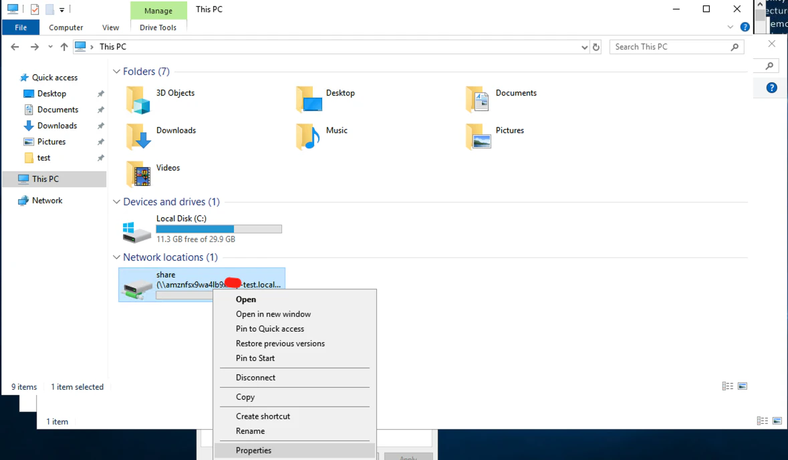
Task: Select Restore previous versions
Action: [x=281, y=344]
